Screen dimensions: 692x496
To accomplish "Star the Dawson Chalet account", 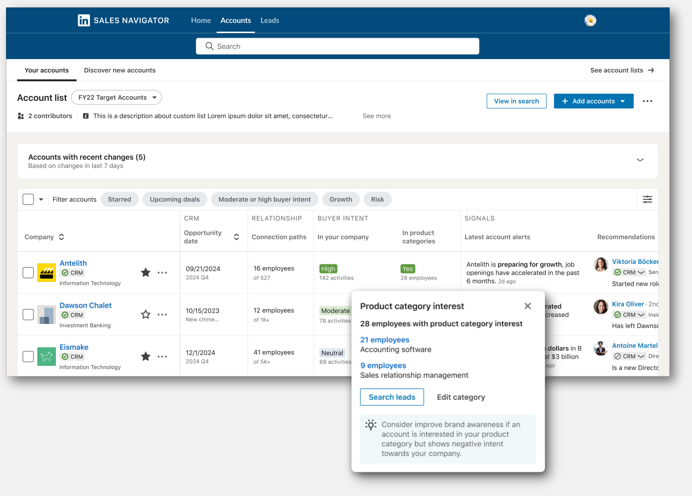I will (x=146, y=315).
